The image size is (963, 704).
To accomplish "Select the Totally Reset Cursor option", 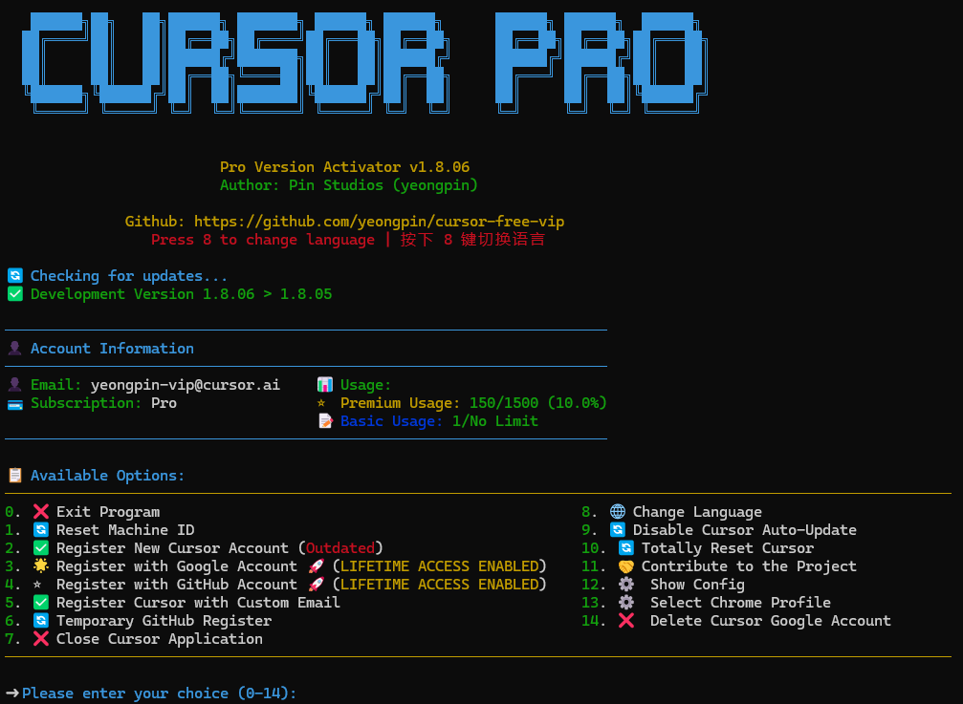I will coord(727,548).
